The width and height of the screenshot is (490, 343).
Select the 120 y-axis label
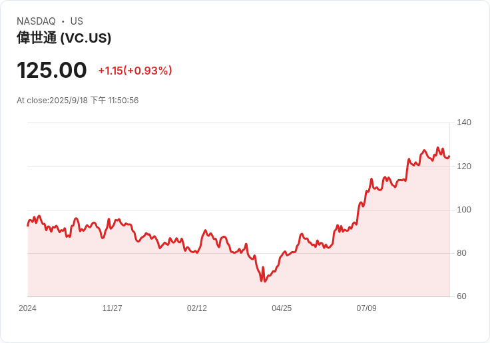click(x=463, y=166)
